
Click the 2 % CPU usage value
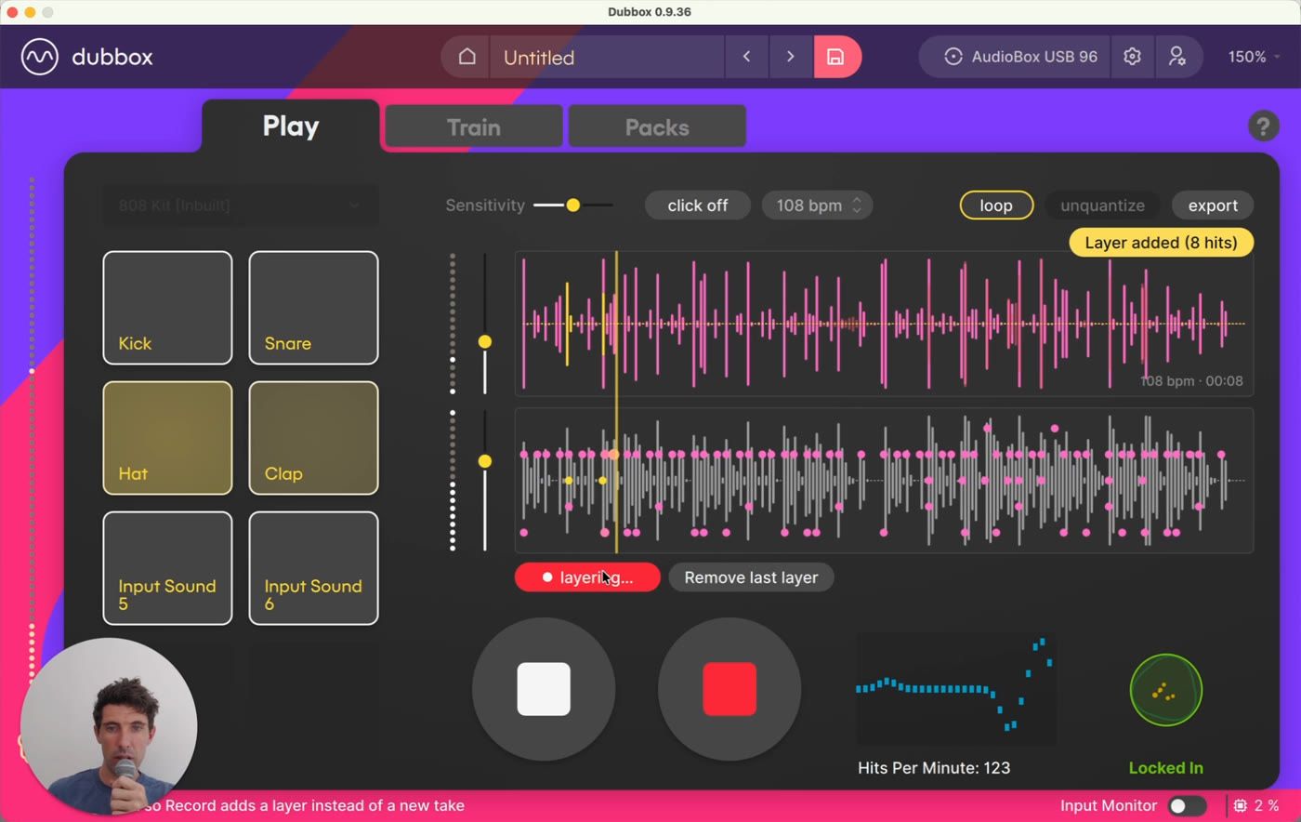(x=1267, y=806)
